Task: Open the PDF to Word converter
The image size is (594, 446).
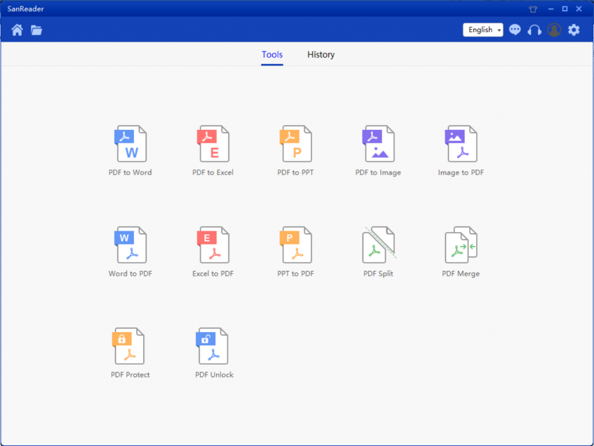Action: (130, 143)
